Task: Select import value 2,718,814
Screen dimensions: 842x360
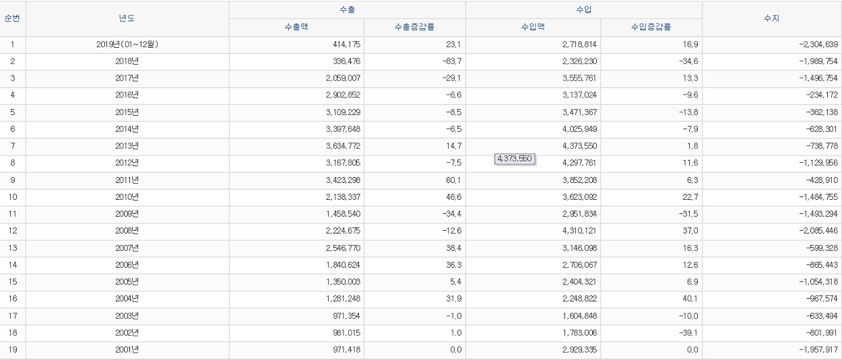Action: click(581, 44)
